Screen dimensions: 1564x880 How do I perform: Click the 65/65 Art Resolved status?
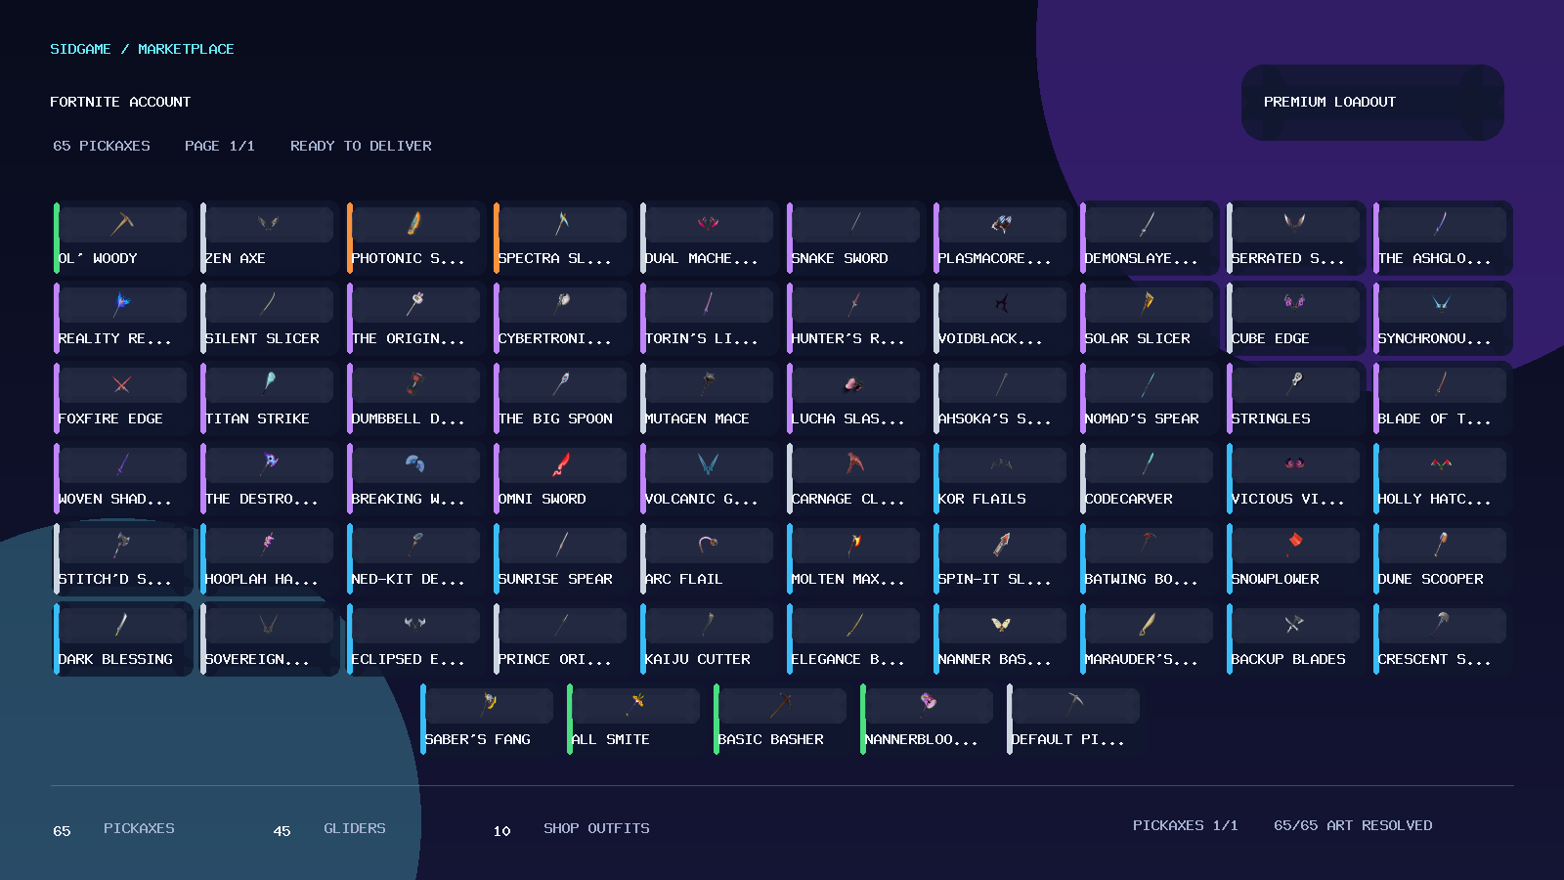[x=1353, y=826]
